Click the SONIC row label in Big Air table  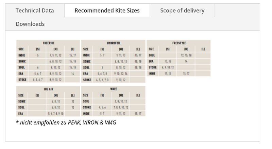point(22,101)
